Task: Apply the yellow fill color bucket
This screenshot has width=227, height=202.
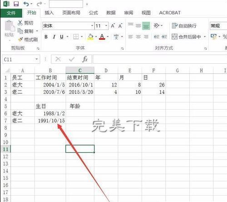Action: 90,37
